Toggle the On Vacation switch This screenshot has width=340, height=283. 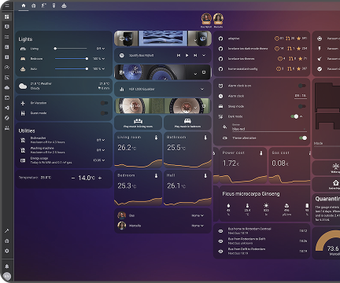pyautogui.click(x=105, y=103)
